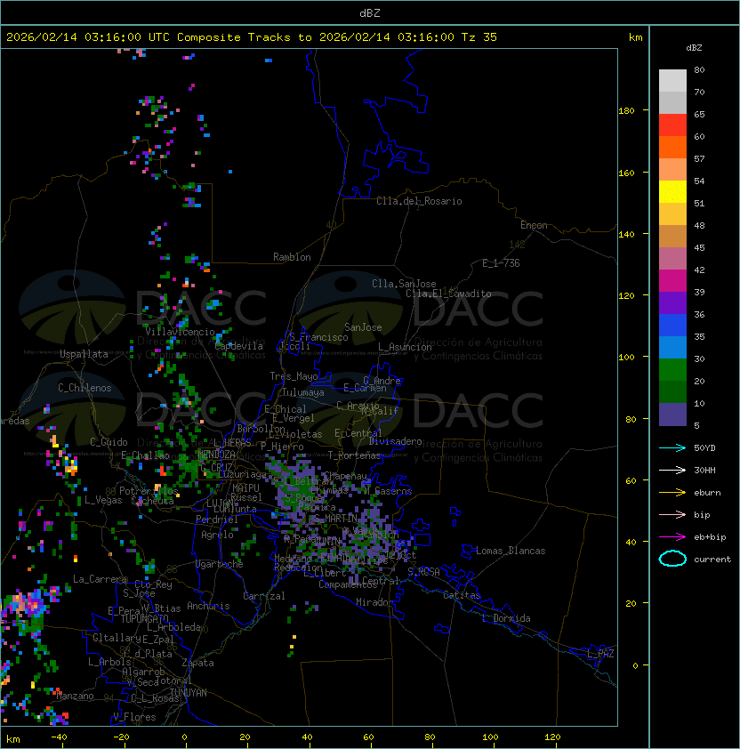This screenshot has width=740, height=749.
Task: Click the 'E_1-736' map label
Action: pyautogui.click(x=501, y=263)
